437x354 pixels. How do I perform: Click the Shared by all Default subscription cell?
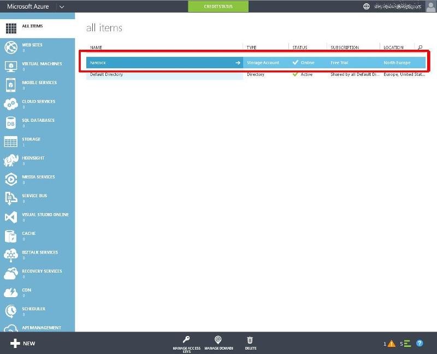355,74
